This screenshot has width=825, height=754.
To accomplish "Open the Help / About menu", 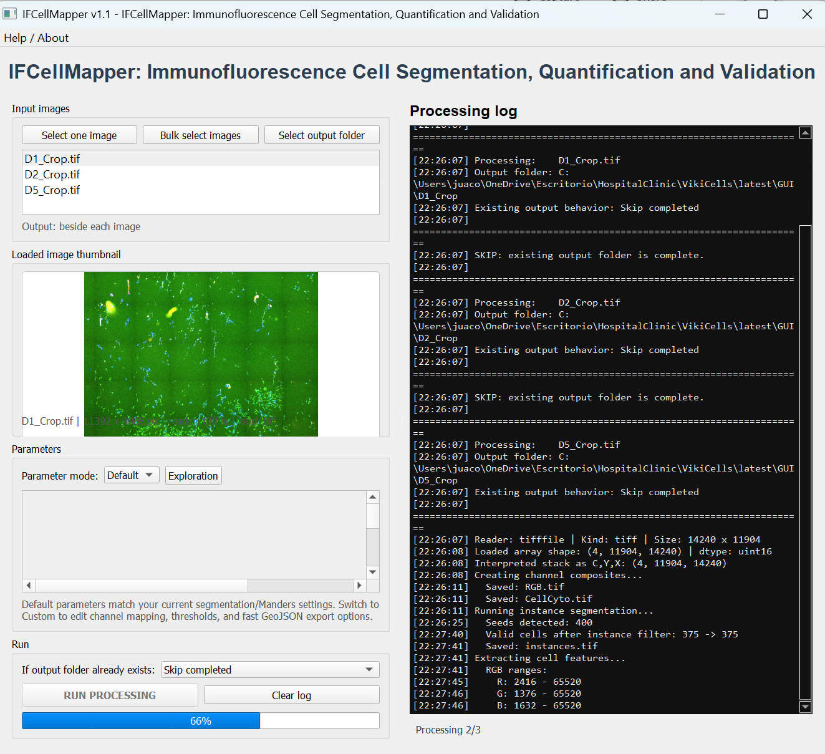I will [36, 38].
